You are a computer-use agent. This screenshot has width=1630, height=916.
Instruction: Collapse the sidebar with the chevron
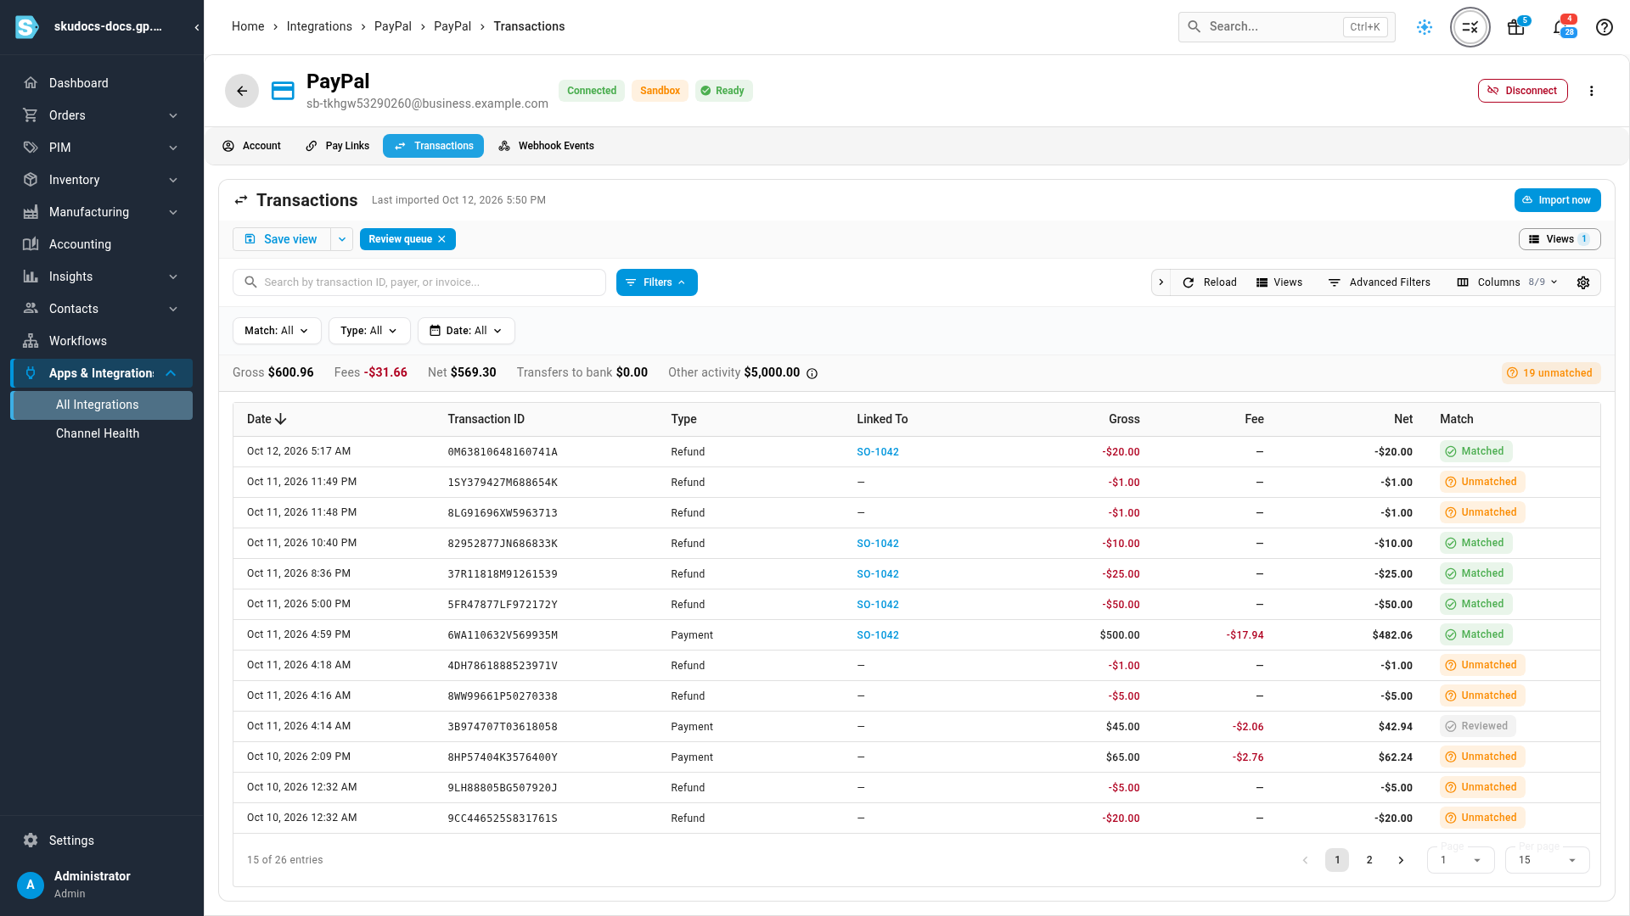197,27
